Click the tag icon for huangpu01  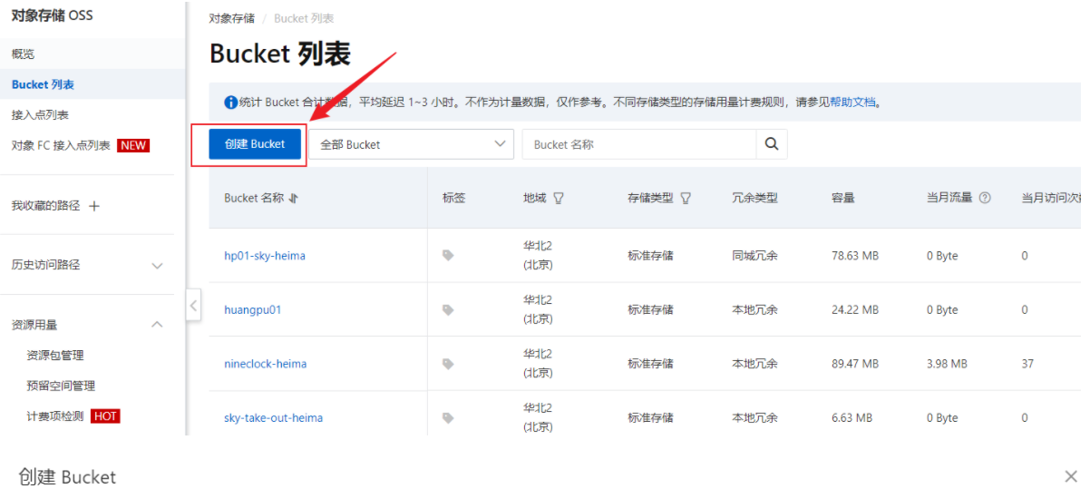tap(448, 310)
